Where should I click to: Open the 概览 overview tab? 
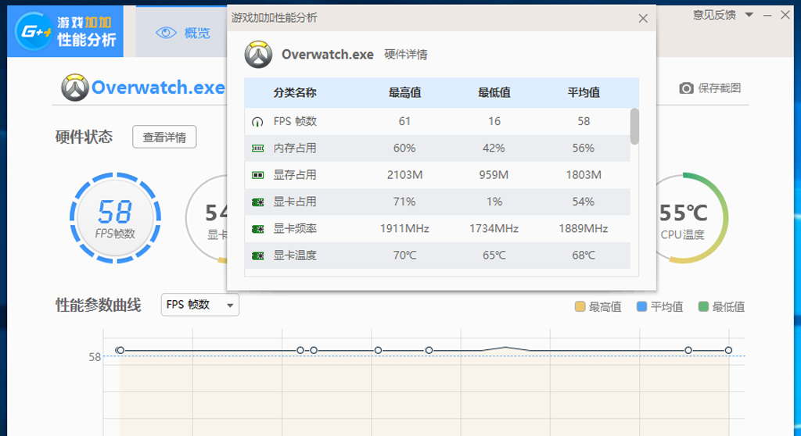(182, 33)
